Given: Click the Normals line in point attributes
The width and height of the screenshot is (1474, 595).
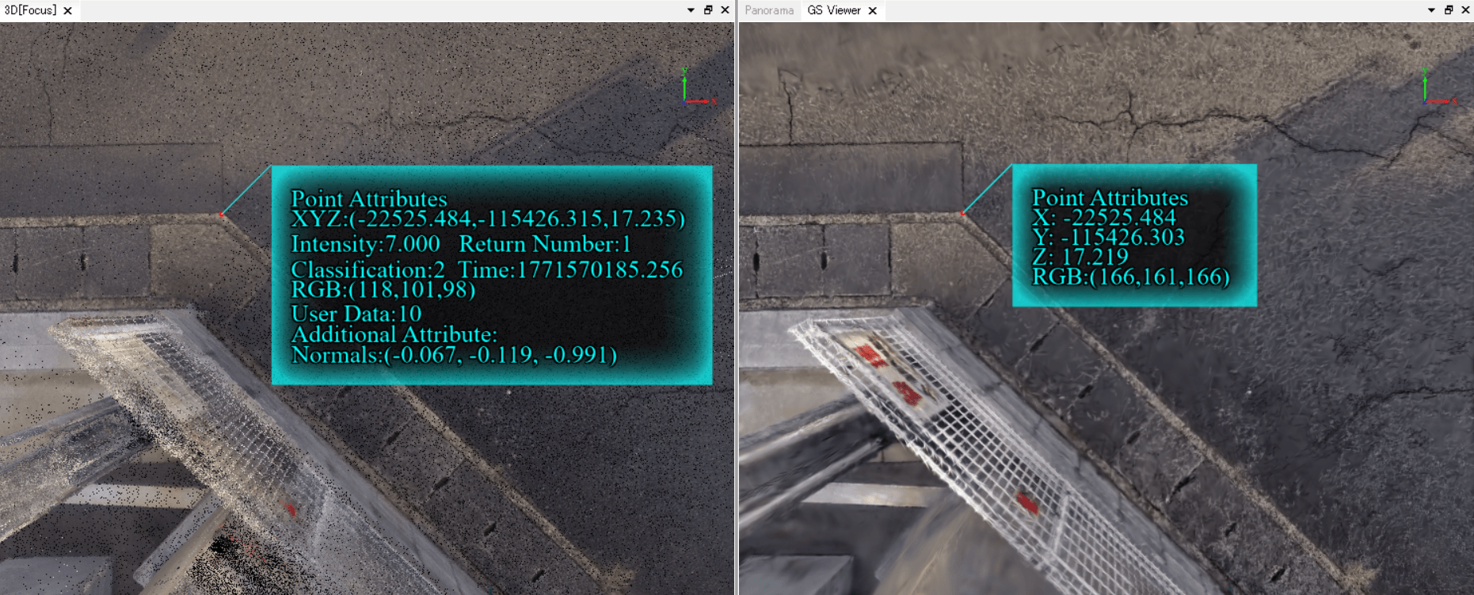Looking at the screenshot, I should [454, 355].
